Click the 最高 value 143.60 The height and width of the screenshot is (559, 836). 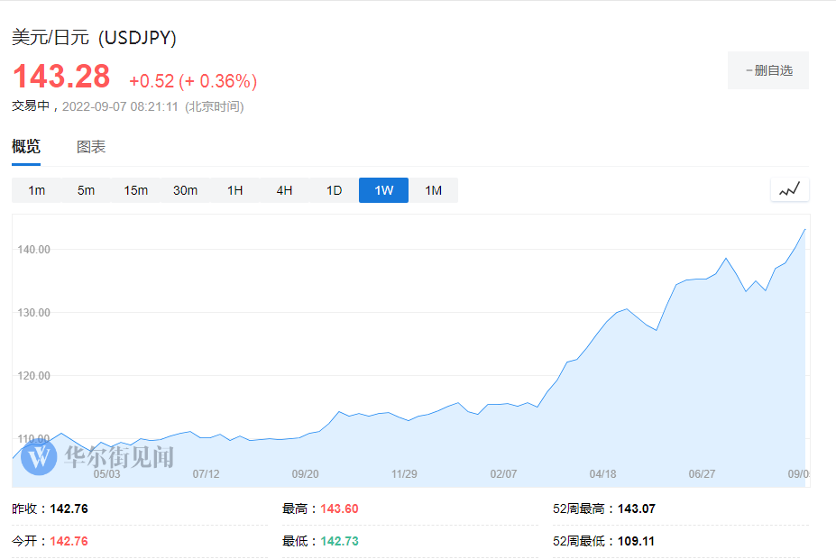pos(339,509)
